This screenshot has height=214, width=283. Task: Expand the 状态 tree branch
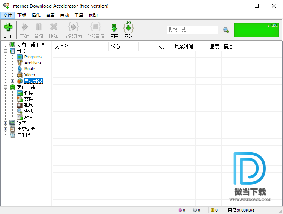pos(5,123)
